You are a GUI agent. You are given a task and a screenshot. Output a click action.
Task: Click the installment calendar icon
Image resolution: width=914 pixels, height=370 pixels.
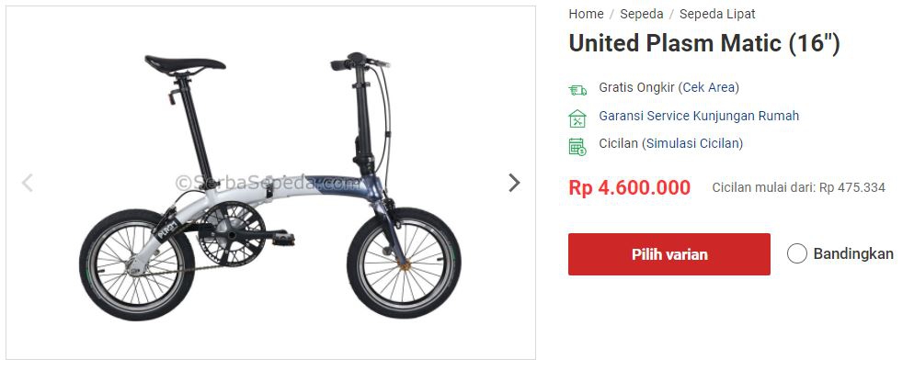pos(577,146)
